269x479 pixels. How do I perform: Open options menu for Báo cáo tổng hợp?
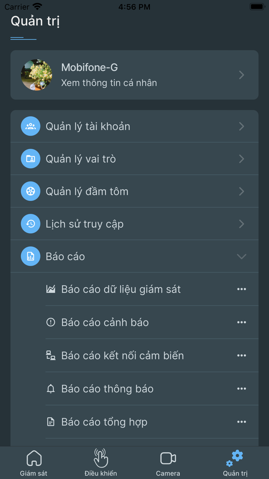click(241, 422)
